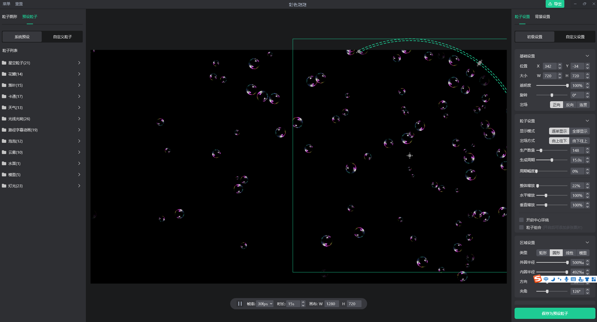Screen dimensions: 597x322
Task: Adjust the 透明度 opacity slider
Action: tap(552, 85)
